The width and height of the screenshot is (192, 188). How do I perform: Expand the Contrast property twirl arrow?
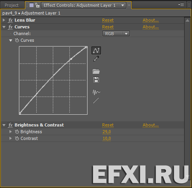(11, 138)
